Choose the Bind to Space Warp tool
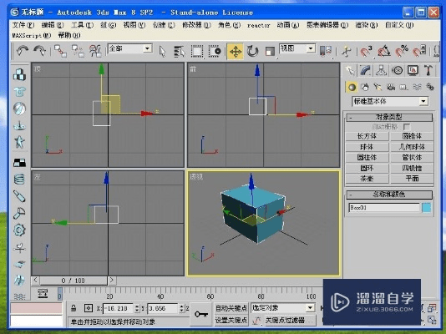446x334 pixels. pyautogui.click(x=95, y=51)
